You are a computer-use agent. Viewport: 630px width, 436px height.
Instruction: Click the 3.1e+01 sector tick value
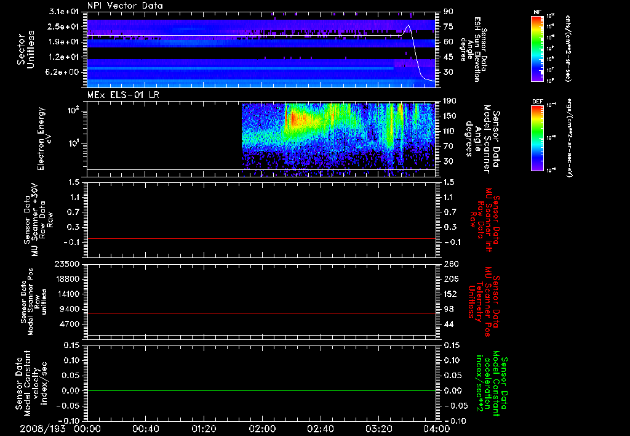coord(63,12)
